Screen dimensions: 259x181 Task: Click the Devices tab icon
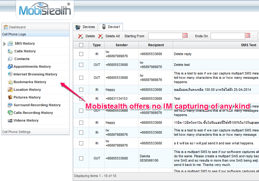coord(78,27)
